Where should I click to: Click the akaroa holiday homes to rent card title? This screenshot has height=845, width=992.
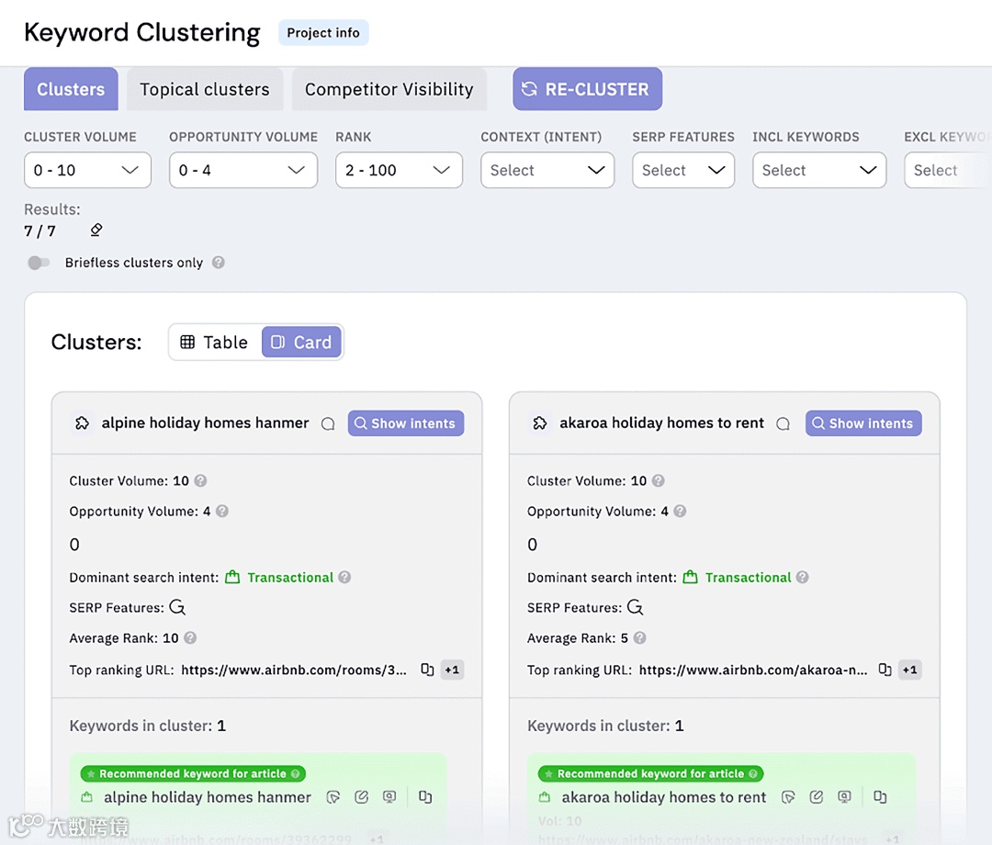(x=661, y=422)
